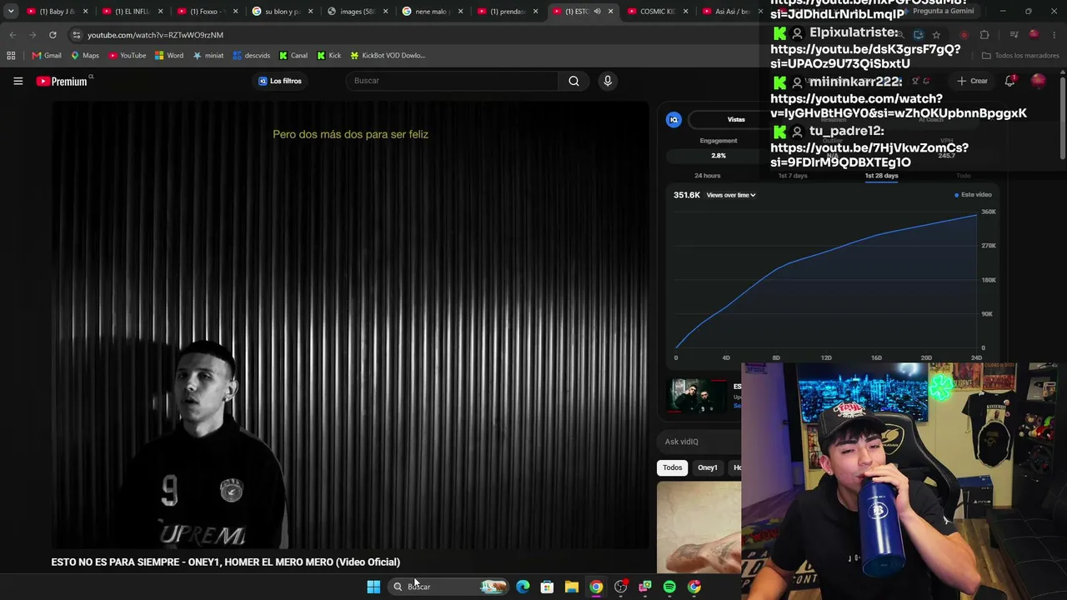
Task: Switch to the COSMIC KID tab
Action: 655,12
